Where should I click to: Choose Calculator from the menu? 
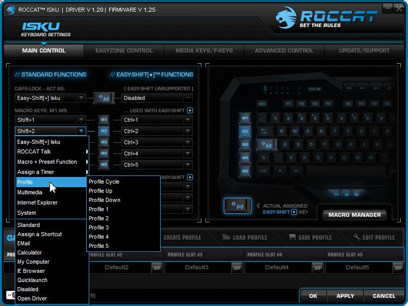point(52,252)
